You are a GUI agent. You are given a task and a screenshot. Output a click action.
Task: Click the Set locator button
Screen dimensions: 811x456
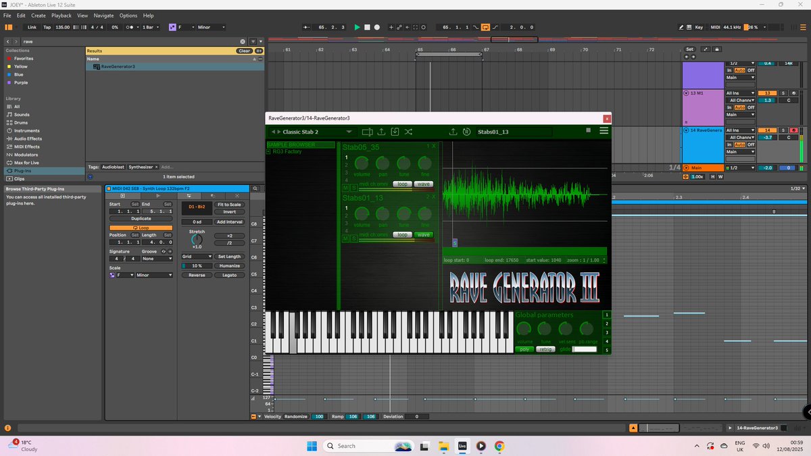pos(689,49)
